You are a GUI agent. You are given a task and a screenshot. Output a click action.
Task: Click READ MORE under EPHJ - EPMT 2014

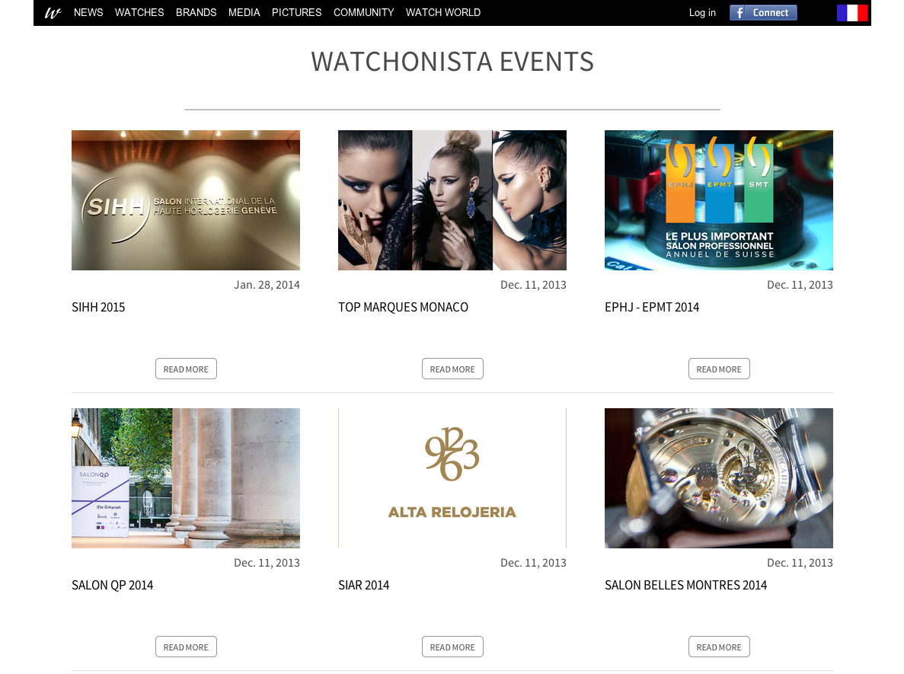click(x=719, y=369)
